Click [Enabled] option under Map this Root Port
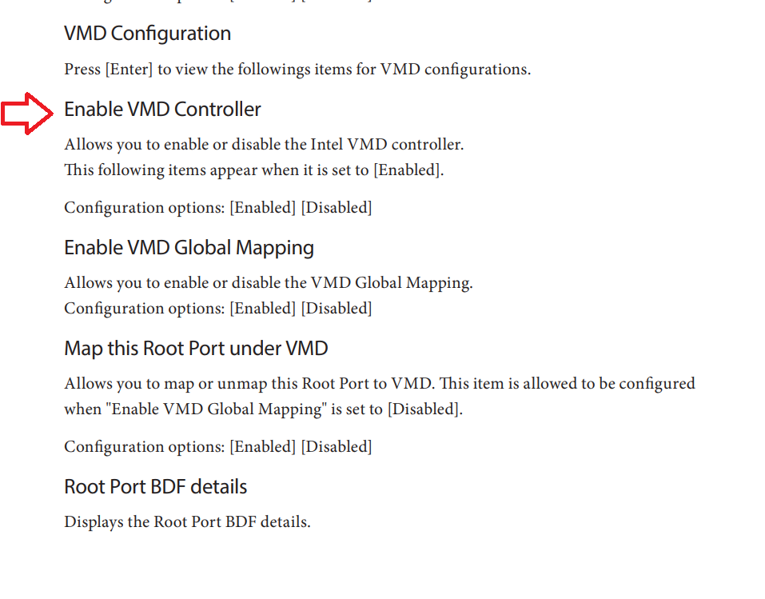Viewport: 765px width, 599px height. (262, 447)
